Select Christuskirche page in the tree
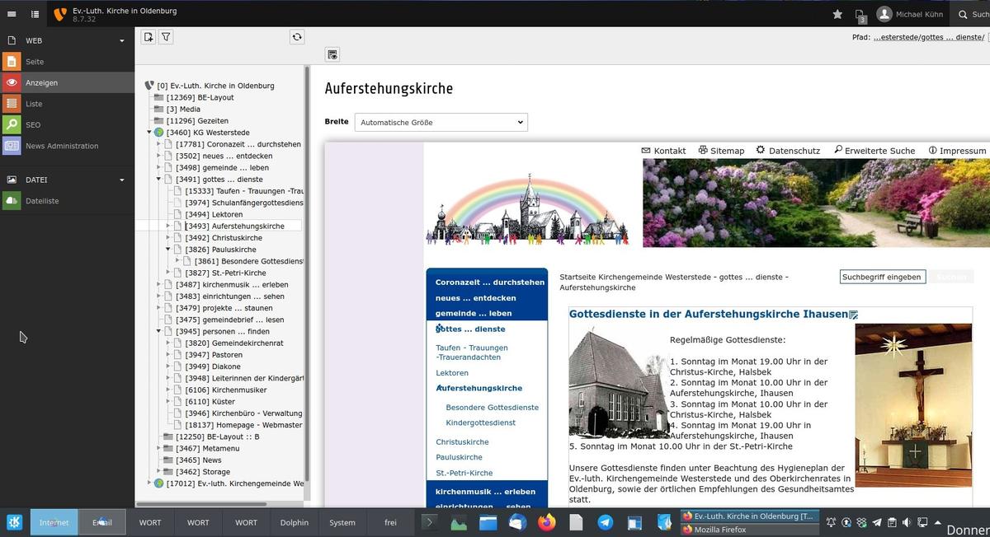 (x=237, y=238)
